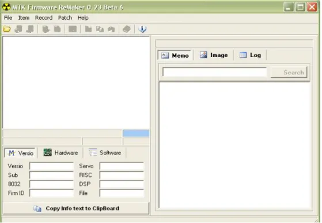Click the second greyed document icon in the second toolbar group

point(57,29)
